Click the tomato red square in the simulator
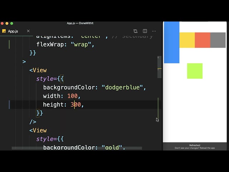229x172 pixels. [x=203, y=40]
